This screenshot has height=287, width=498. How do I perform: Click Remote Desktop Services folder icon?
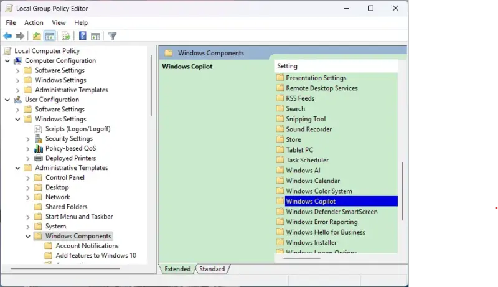(x=280, y=88)
